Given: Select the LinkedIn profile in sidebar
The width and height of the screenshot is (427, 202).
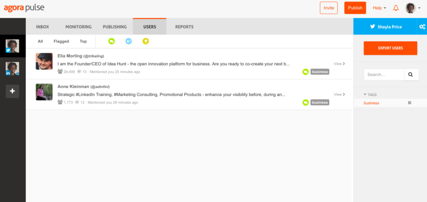Looking at the screenshot, I should point(13,69).
